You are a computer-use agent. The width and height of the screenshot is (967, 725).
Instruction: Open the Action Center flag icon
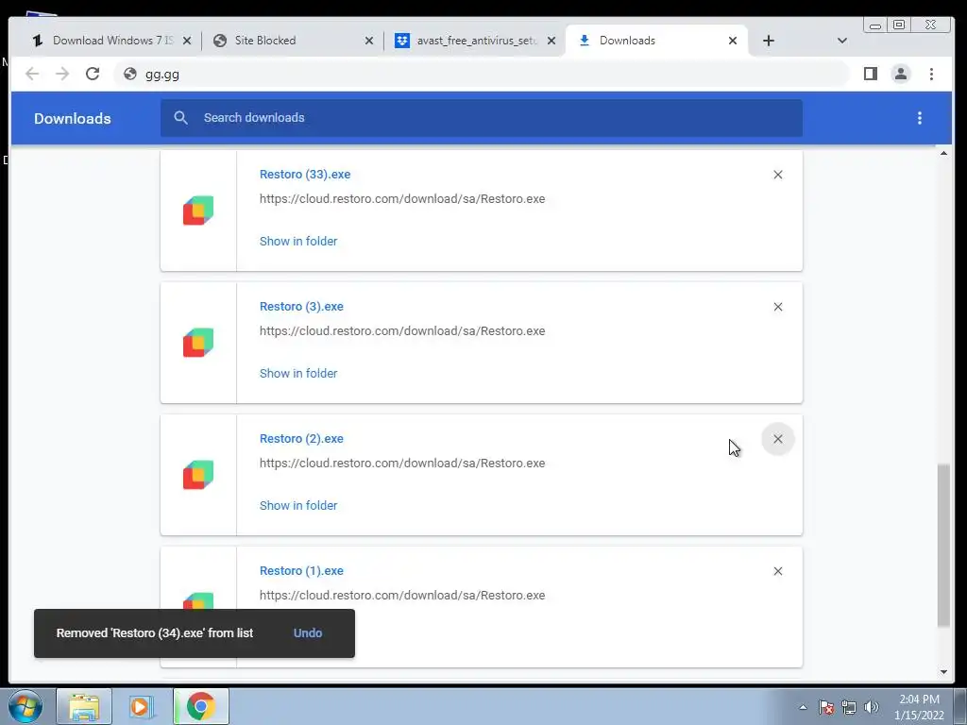point(826,707)
